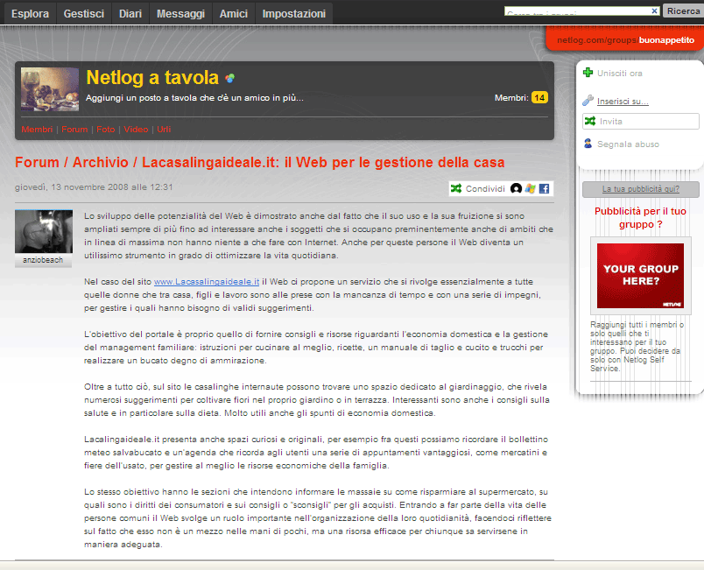Click the Segnala abuso link
The width and height of the screenshot is (704, 570).
(628, 144)
